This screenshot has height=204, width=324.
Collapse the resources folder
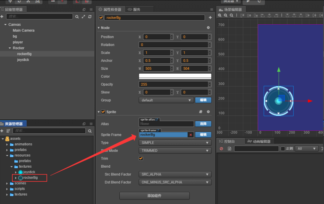[7, 155]
